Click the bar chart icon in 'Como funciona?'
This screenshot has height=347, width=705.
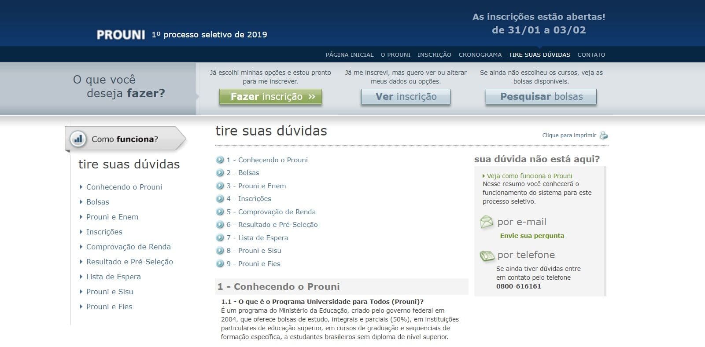click(78, 139)
